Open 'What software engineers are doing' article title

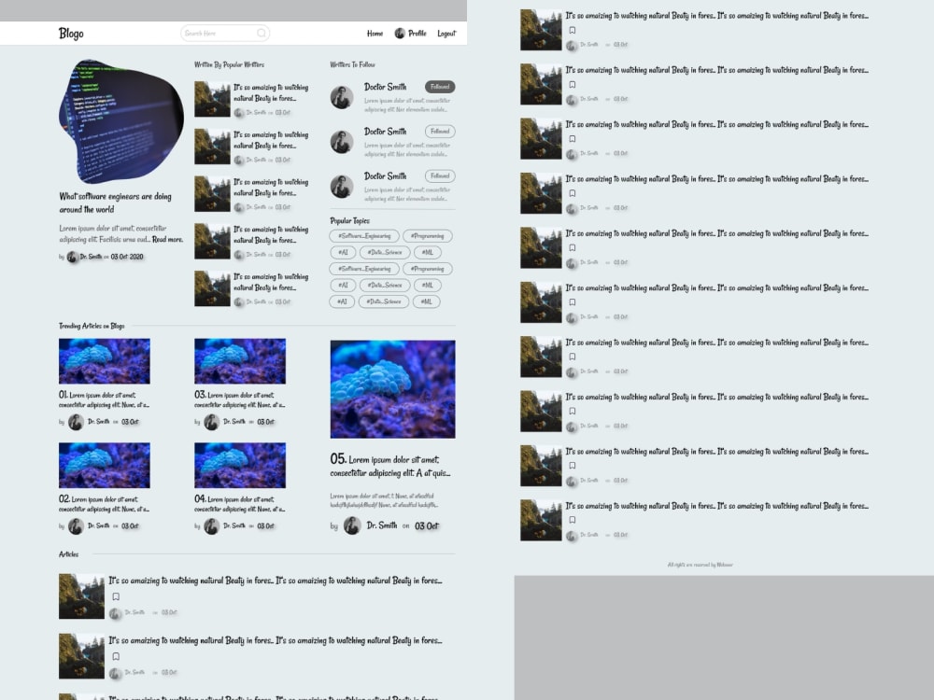click(x=115, y=203)
